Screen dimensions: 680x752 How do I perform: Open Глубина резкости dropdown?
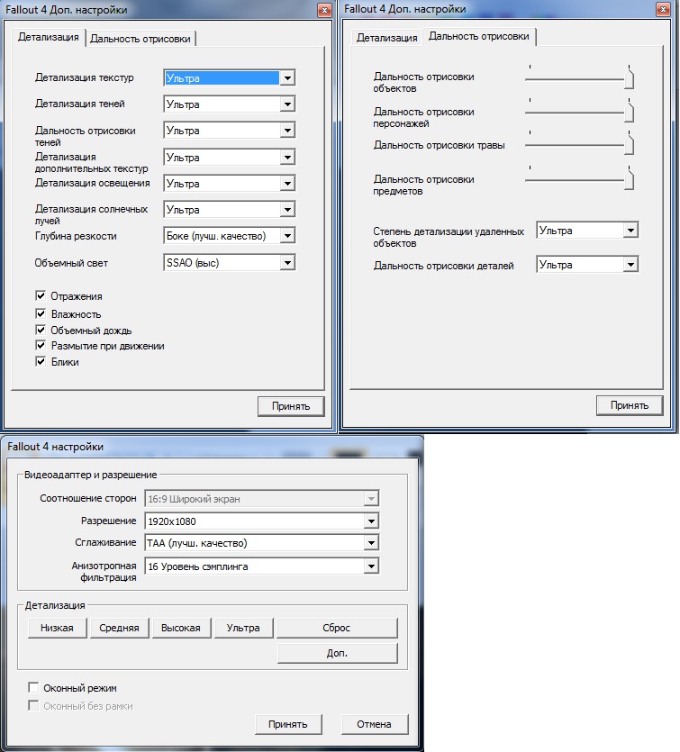pyautogui.click(x=230, y=236)
